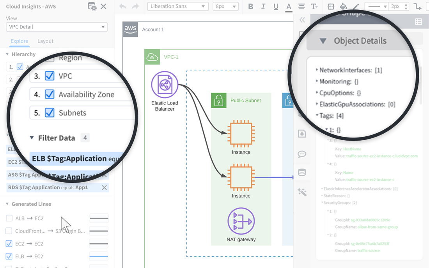This screenshot has height=268, width=429.
Task: Select the Elastic Load Balancer icon
Action: (165, 85)
